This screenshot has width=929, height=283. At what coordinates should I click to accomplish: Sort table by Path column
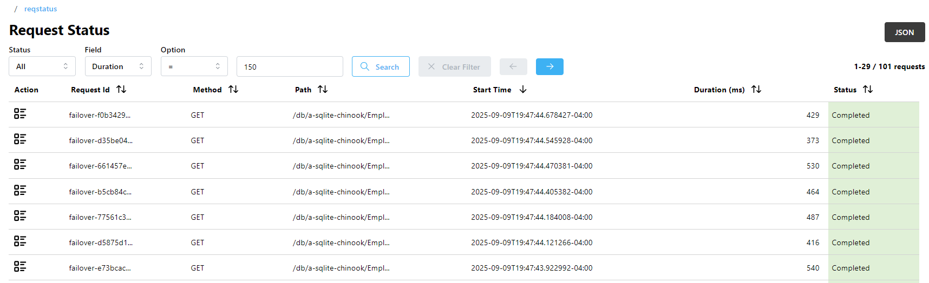click(x=323, y=90)
